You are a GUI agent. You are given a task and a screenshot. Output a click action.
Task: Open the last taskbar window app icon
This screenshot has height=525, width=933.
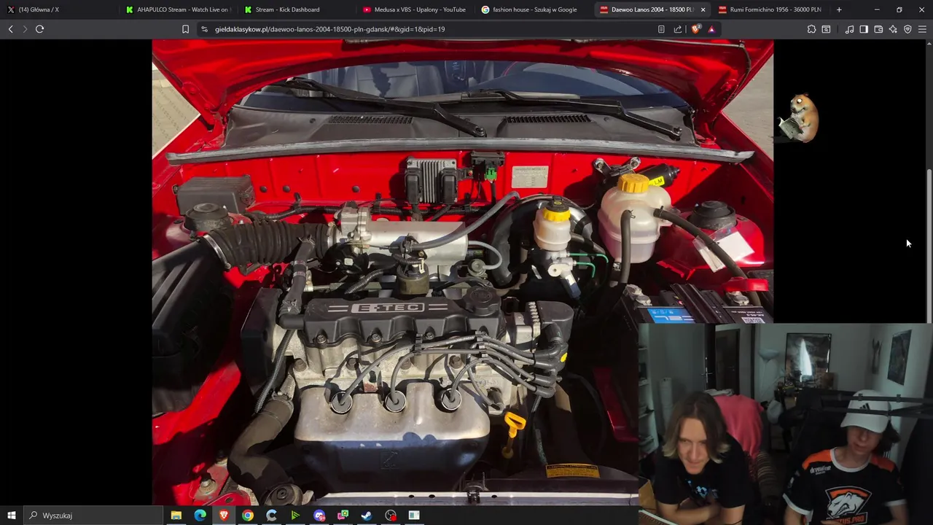[414, 516]
